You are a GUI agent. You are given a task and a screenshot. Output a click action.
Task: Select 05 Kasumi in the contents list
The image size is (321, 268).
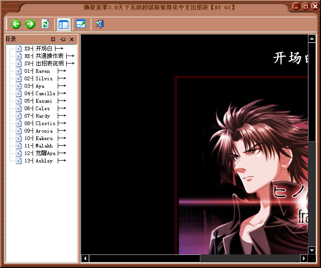tap(45, 101)
